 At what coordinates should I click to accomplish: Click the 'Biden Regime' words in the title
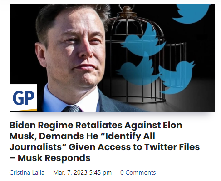[x=41, y=126]
